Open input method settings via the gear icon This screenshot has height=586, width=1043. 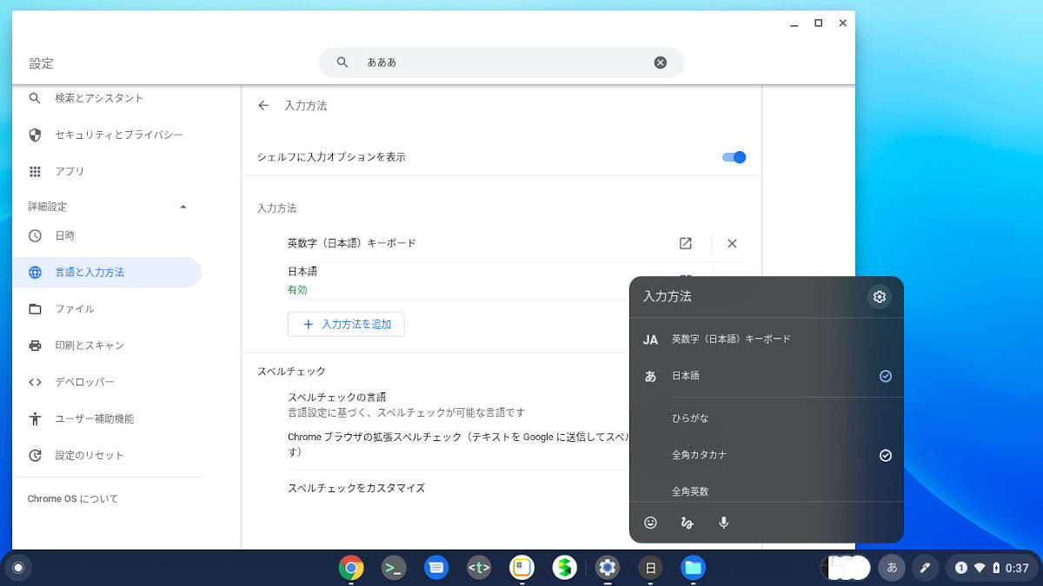(x=879, y=297)
